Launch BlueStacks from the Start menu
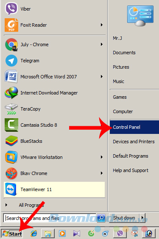 55,141
